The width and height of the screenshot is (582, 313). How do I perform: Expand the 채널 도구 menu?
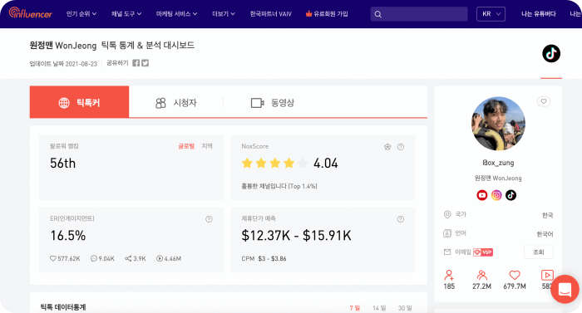click(126, 14)
